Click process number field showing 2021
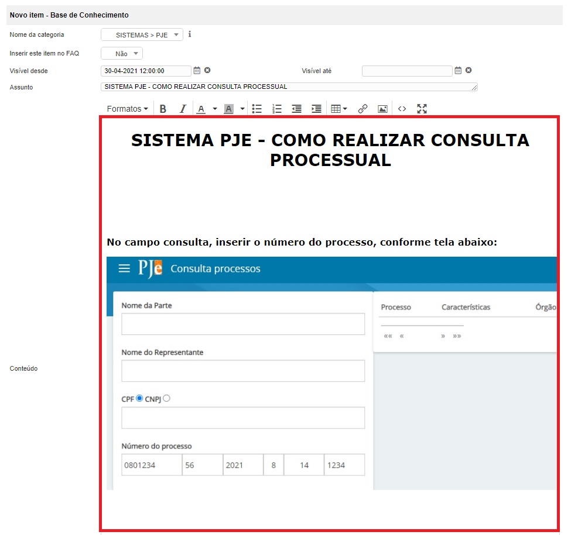The height and width of the screenshot is (535, 578). click(243, 465)
